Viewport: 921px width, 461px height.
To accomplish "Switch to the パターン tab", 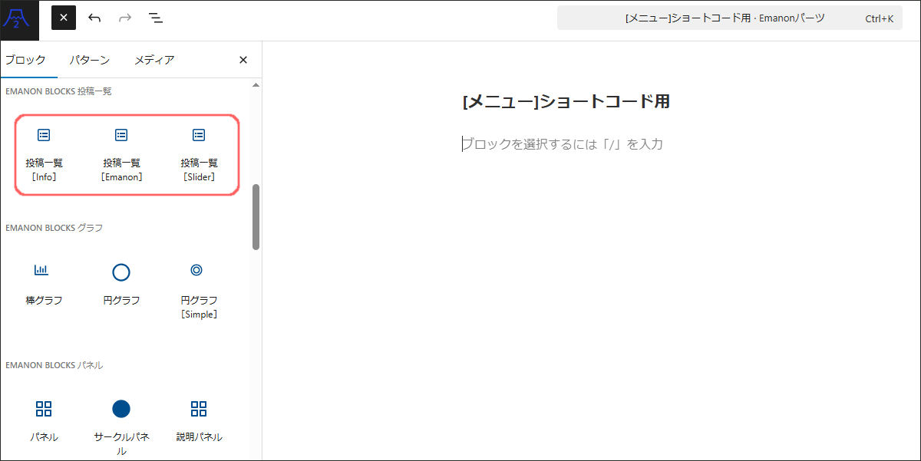I will click(x=89, y=60).
